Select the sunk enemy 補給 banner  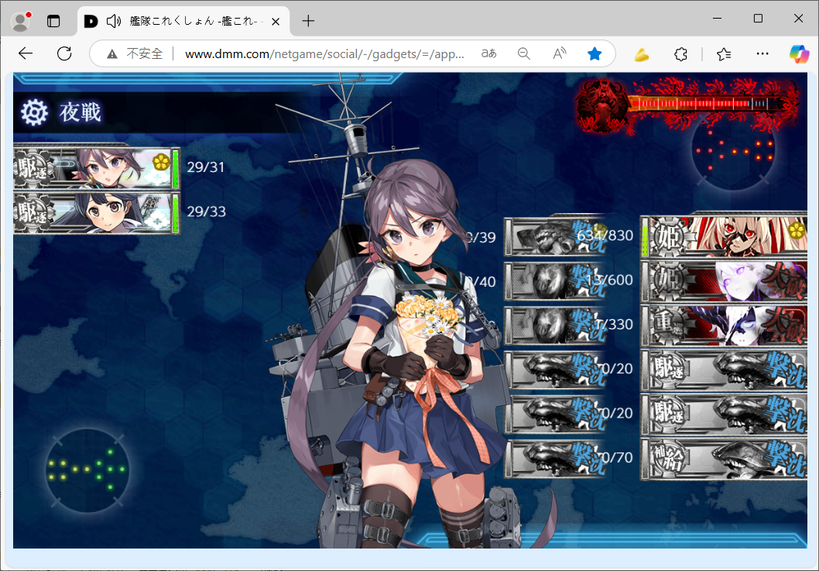click(x=725, y=459)
